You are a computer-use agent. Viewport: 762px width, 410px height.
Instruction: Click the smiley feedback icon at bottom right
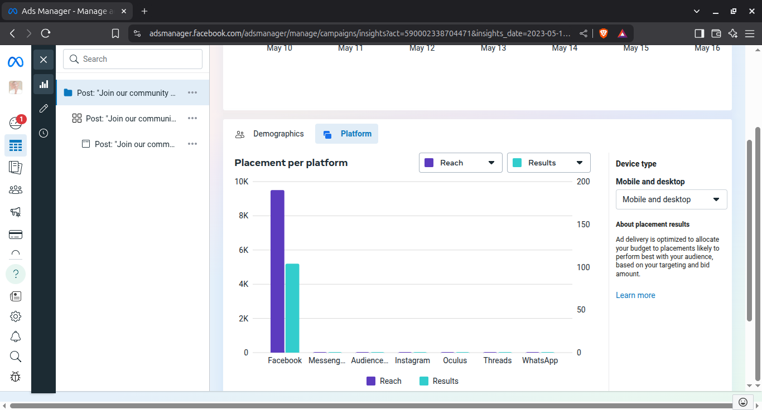[743, 402]
